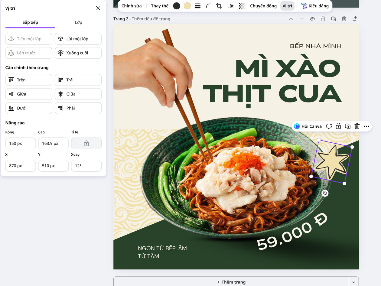Select the 59.000 Đ price text
Viewport: 381px width, 286px height.
[292, 232]
